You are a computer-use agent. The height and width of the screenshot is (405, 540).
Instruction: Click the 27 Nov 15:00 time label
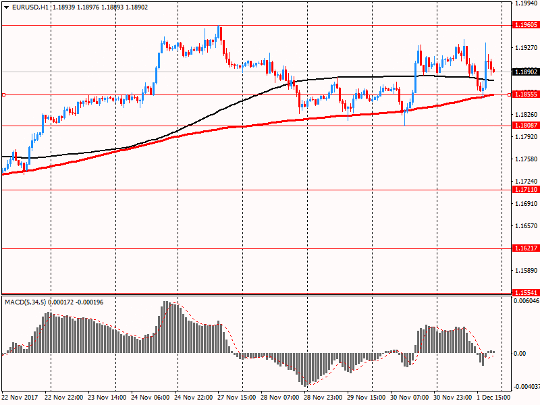[x=237, y=397]
